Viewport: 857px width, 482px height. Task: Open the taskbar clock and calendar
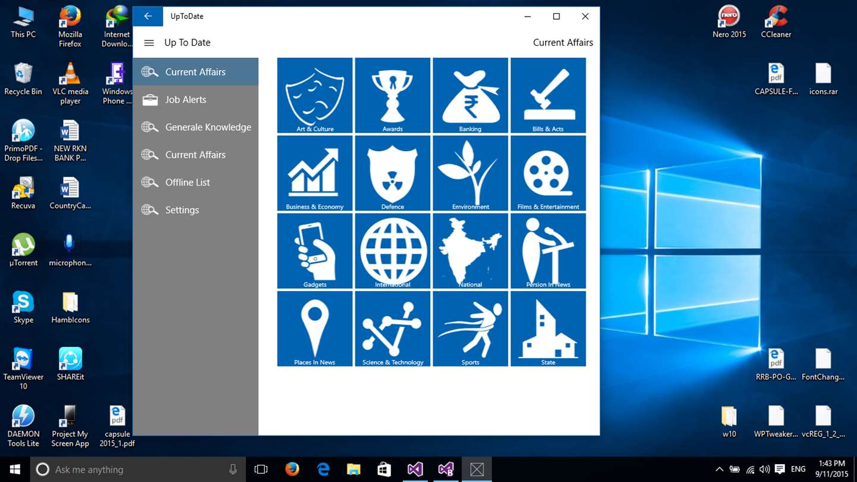pos(832,470)
